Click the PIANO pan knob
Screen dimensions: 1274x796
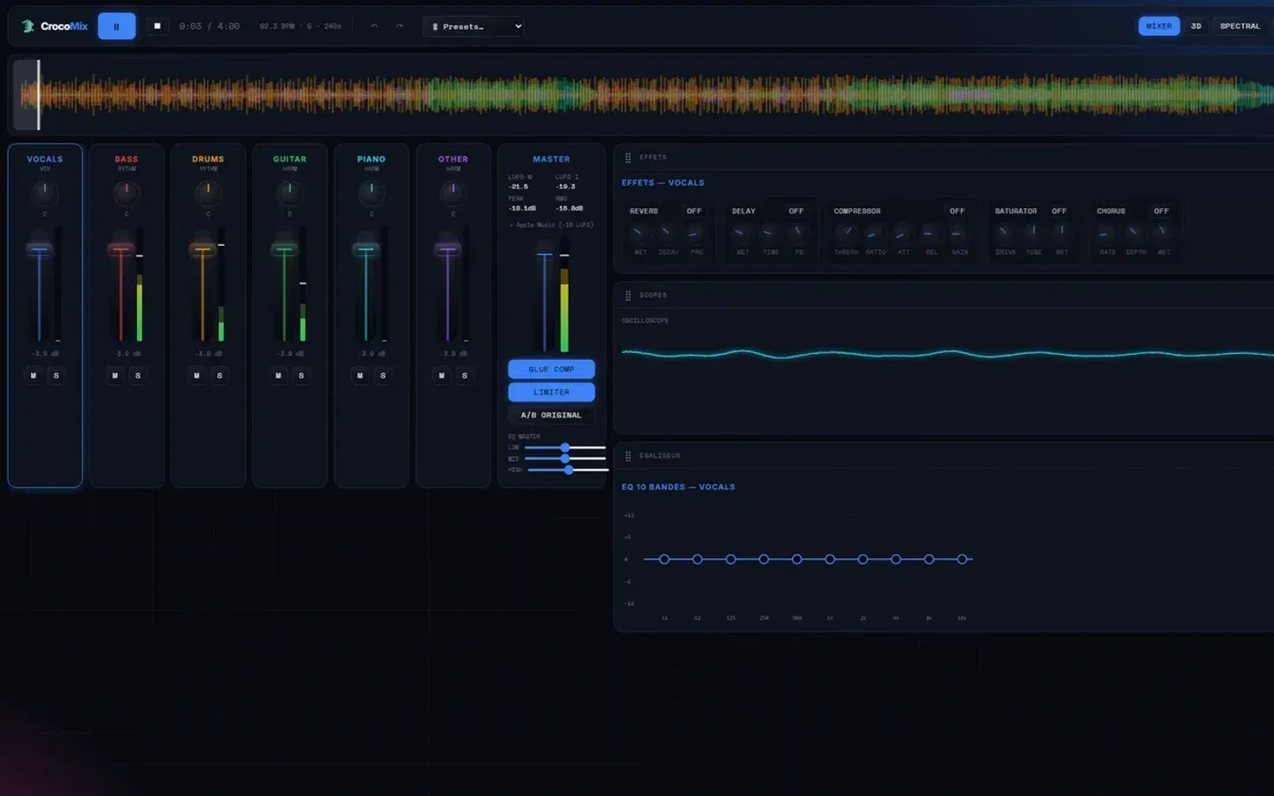pyautogui.click(x=372, y=192)
